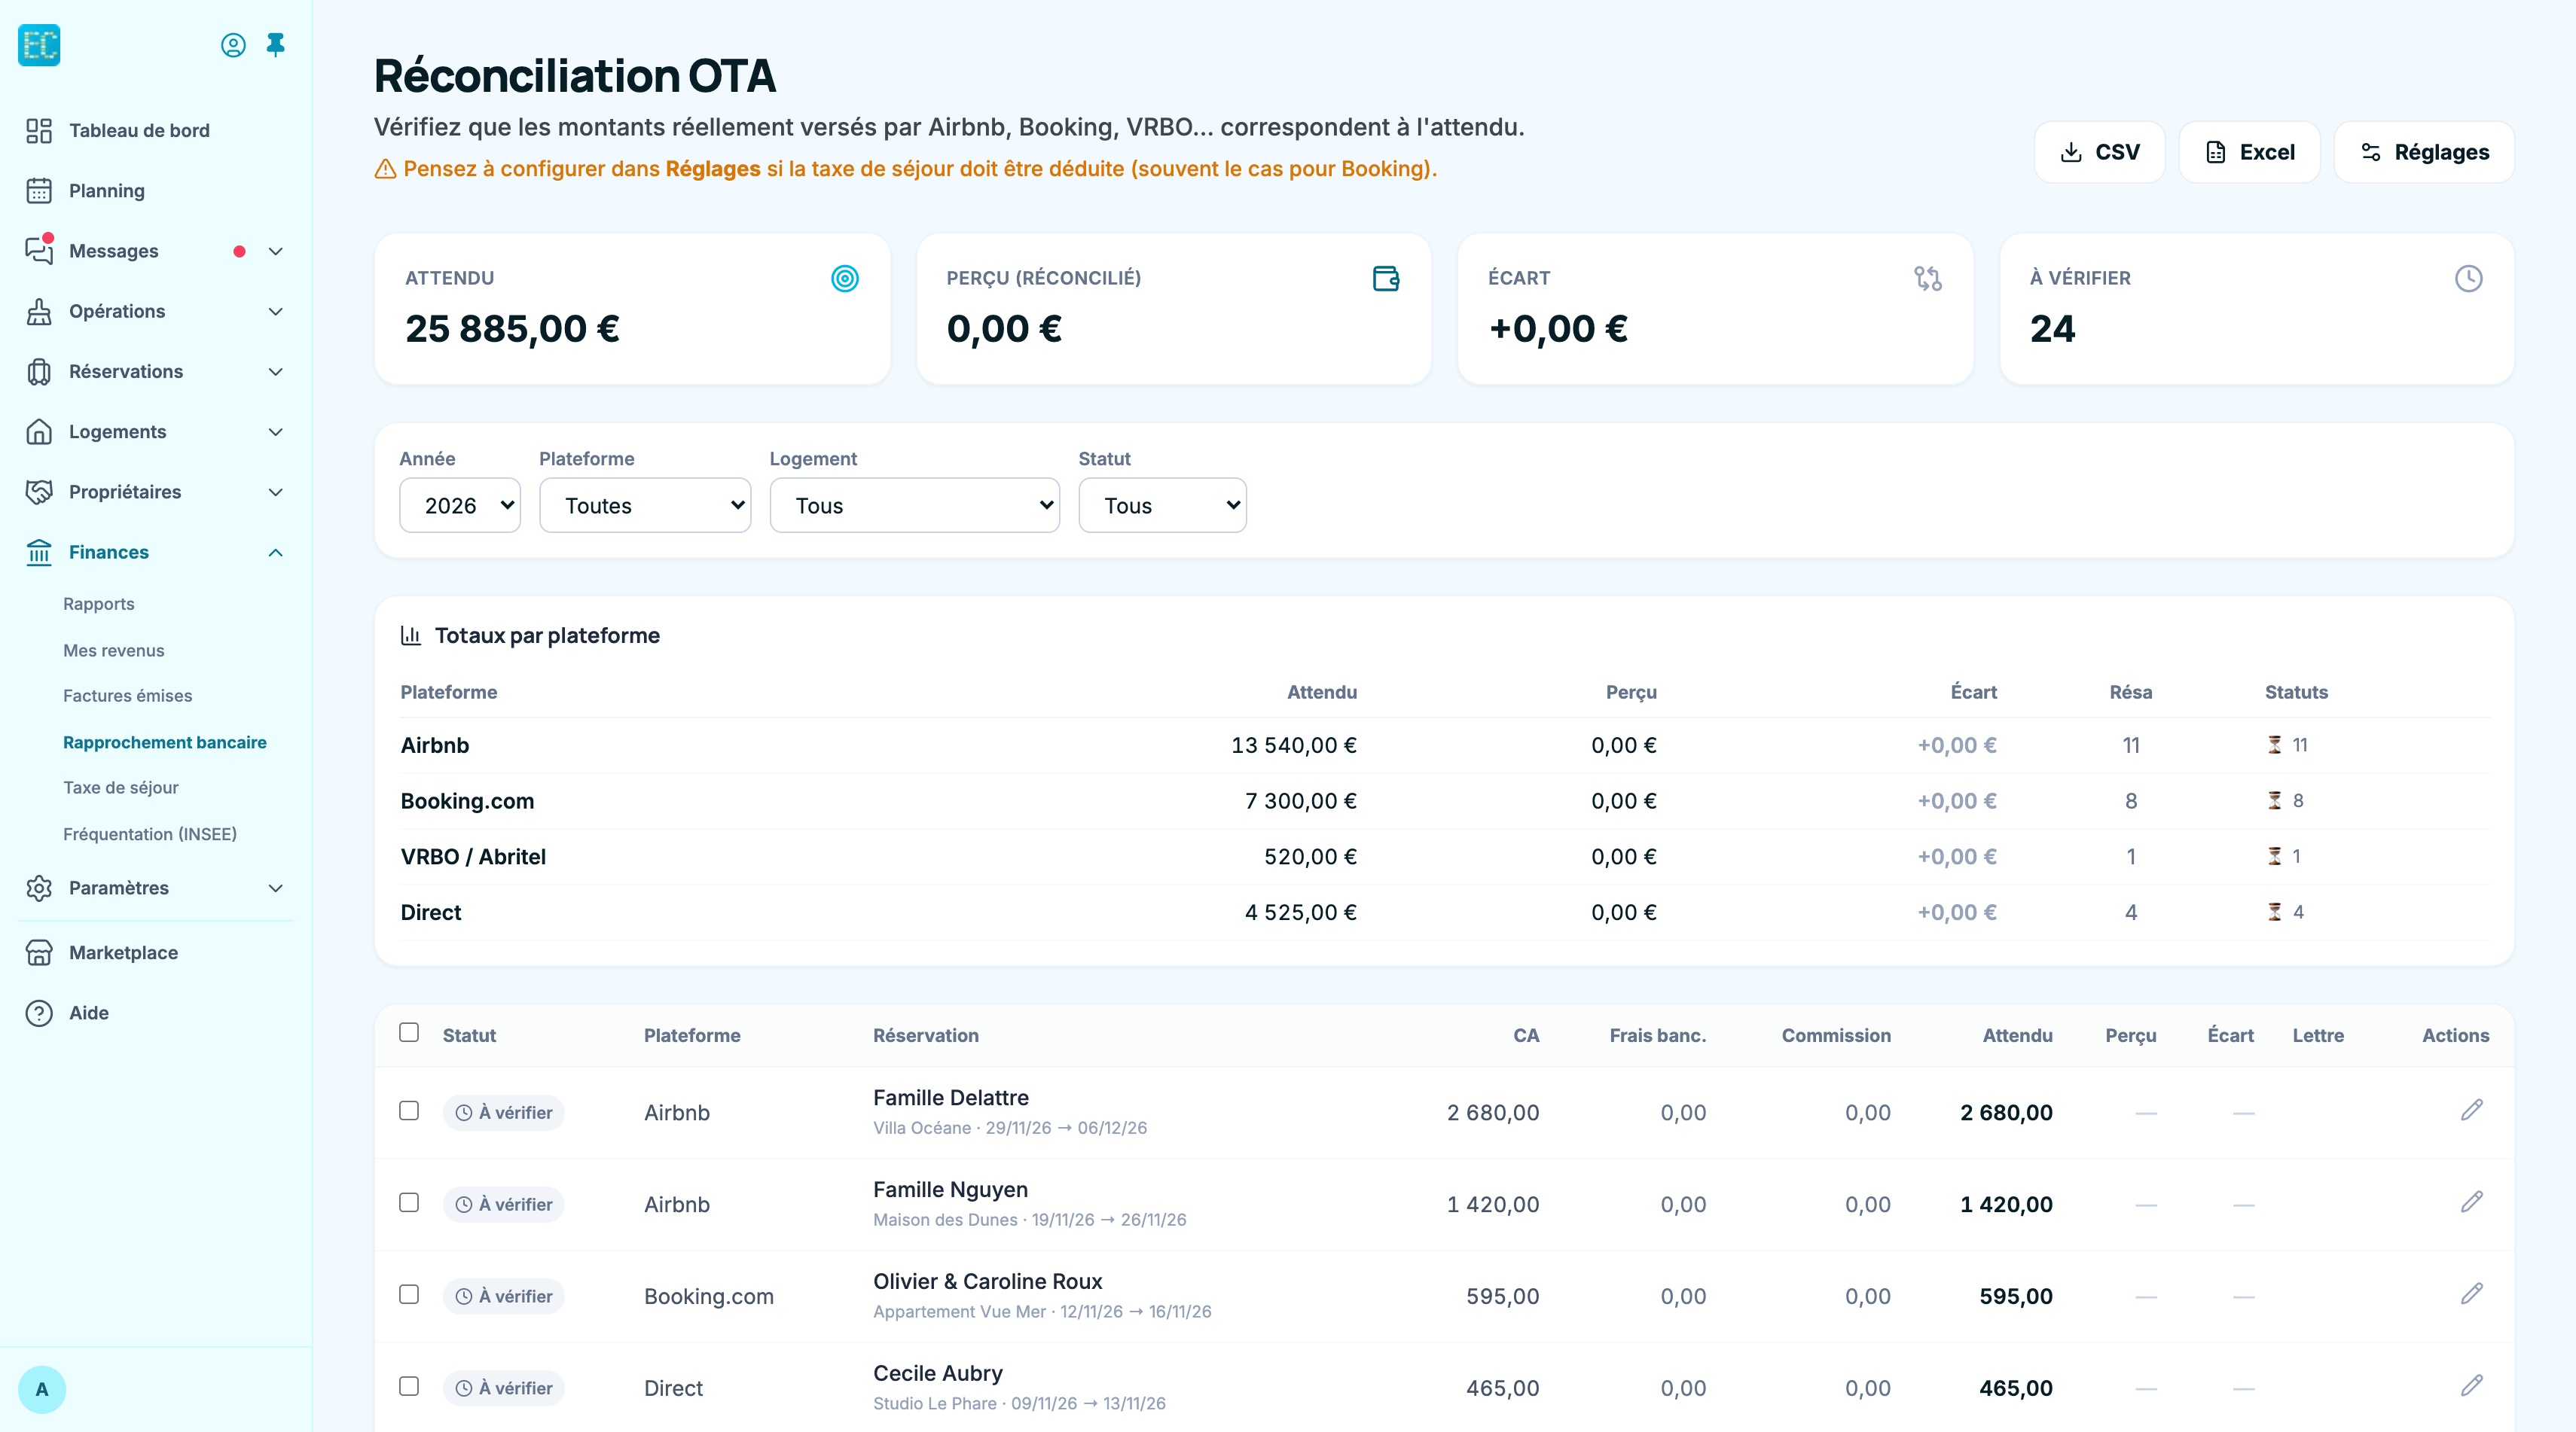Click the Marketplace shop icon
This screenshot has height=1432, width=2576.
(x=39, y=952)
